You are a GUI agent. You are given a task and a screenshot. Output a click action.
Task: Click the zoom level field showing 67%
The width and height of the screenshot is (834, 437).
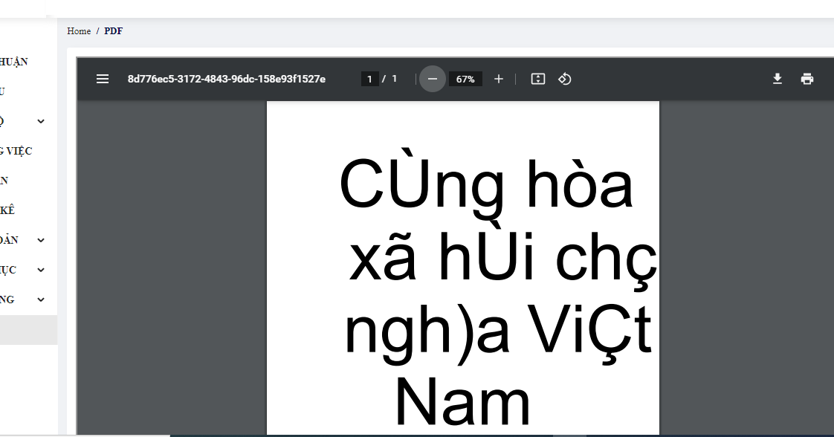[465, 79]
